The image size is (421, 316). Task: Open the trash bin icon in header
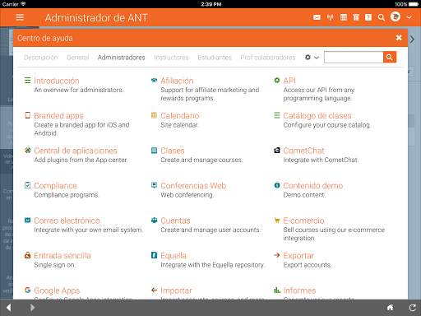(356, 17)
